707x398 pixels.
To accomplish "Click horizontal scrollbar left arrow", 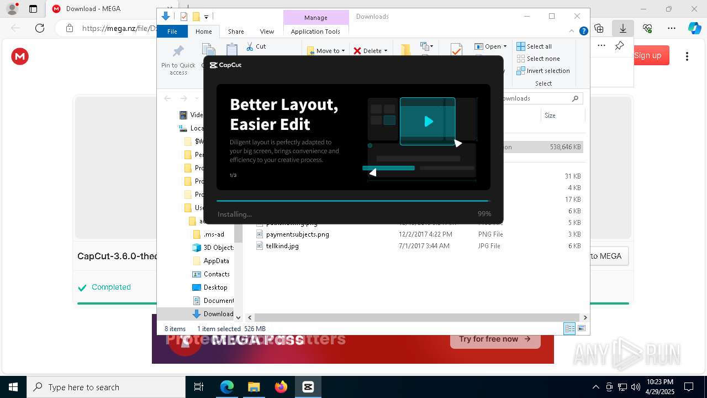I will coord(250,317).
